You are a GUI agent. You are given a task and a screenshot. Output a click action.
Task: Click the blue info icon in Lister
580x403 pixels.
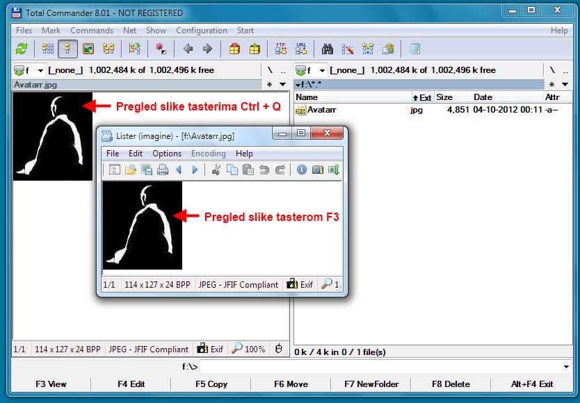tap(301, 170)
